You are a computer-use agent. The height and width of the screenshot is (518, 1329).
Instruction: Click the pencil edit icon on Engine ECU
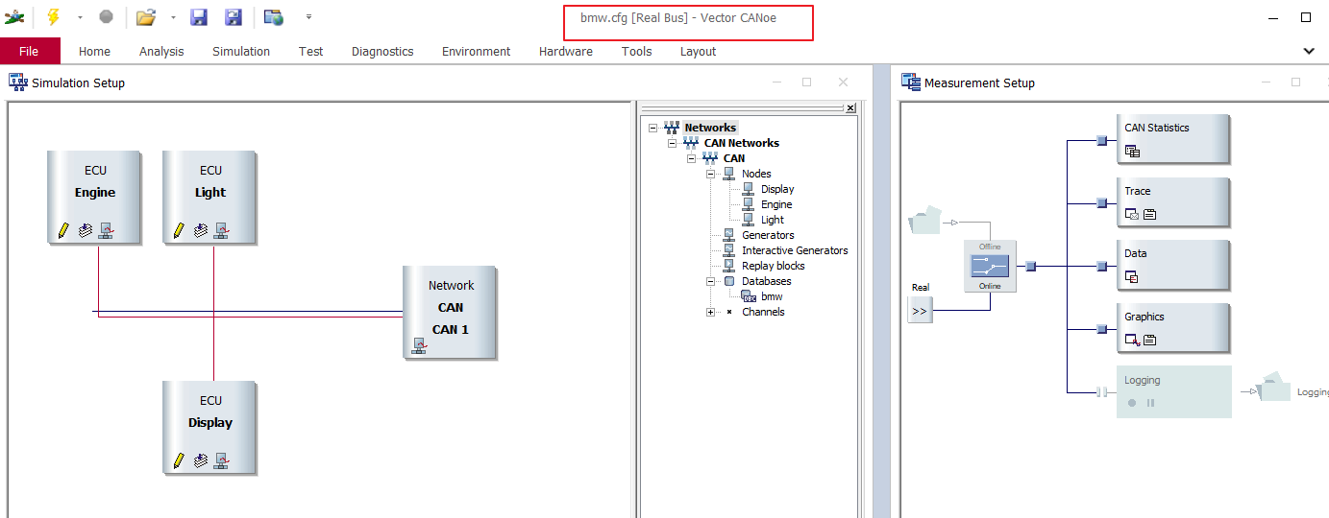point(63,230)
